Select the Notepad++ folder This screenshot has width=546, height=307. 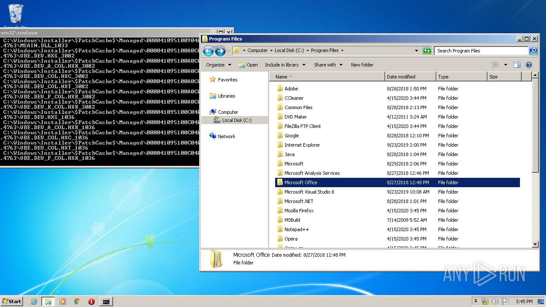tap(296, 229)
